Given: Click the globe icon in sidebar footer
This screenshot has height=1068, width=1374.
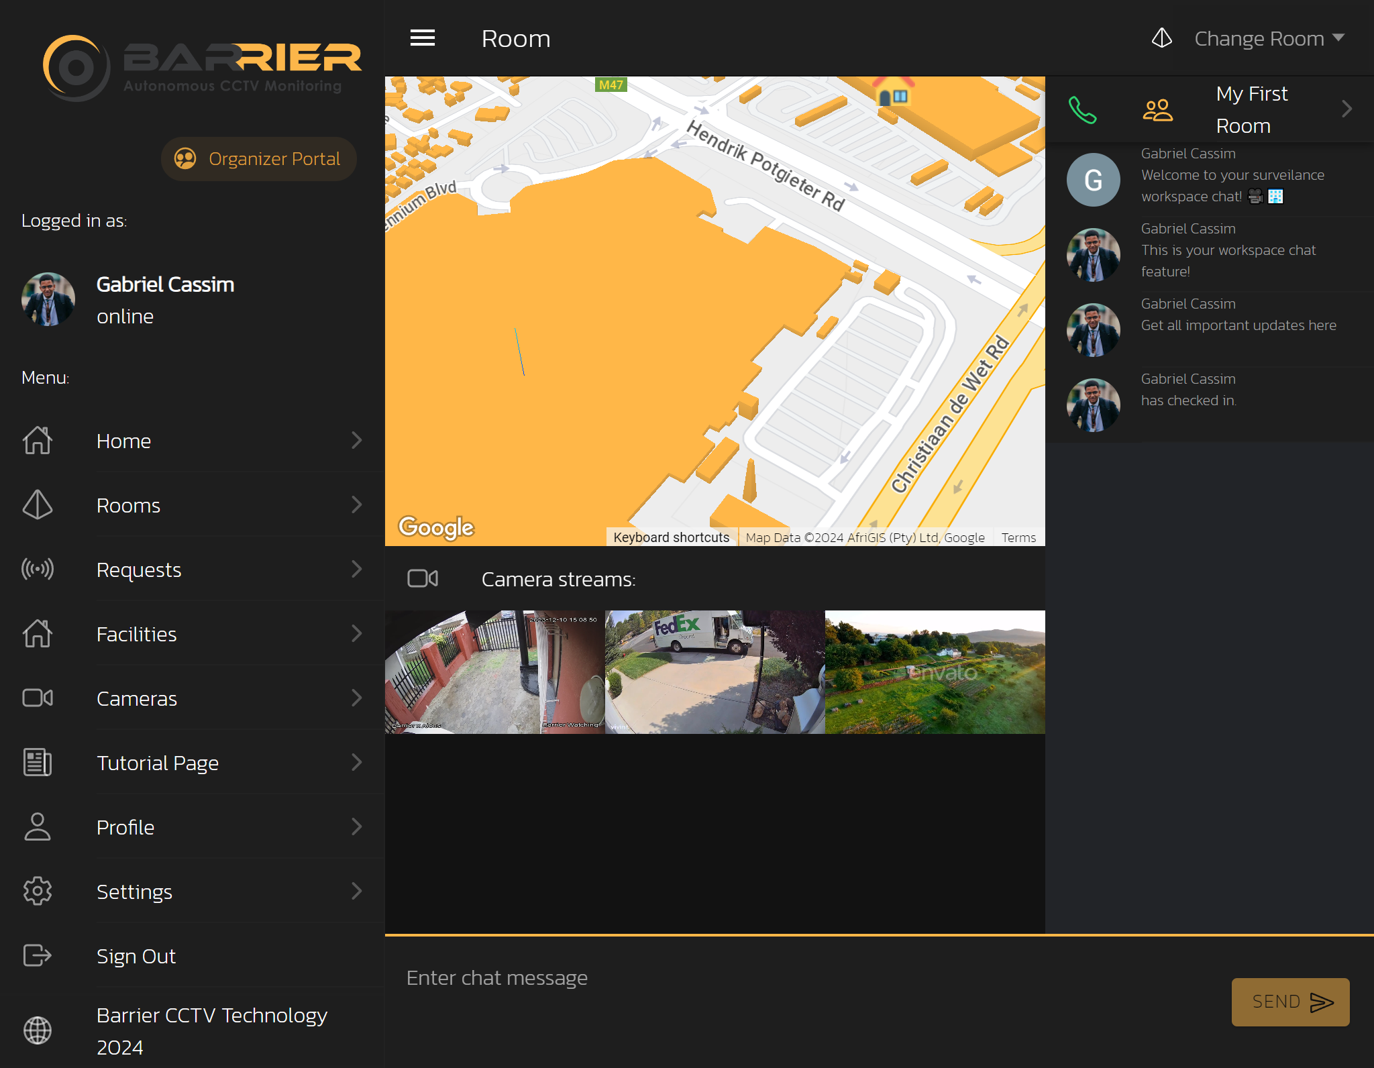Looking at the screenshot, I should pos(38,1030).
